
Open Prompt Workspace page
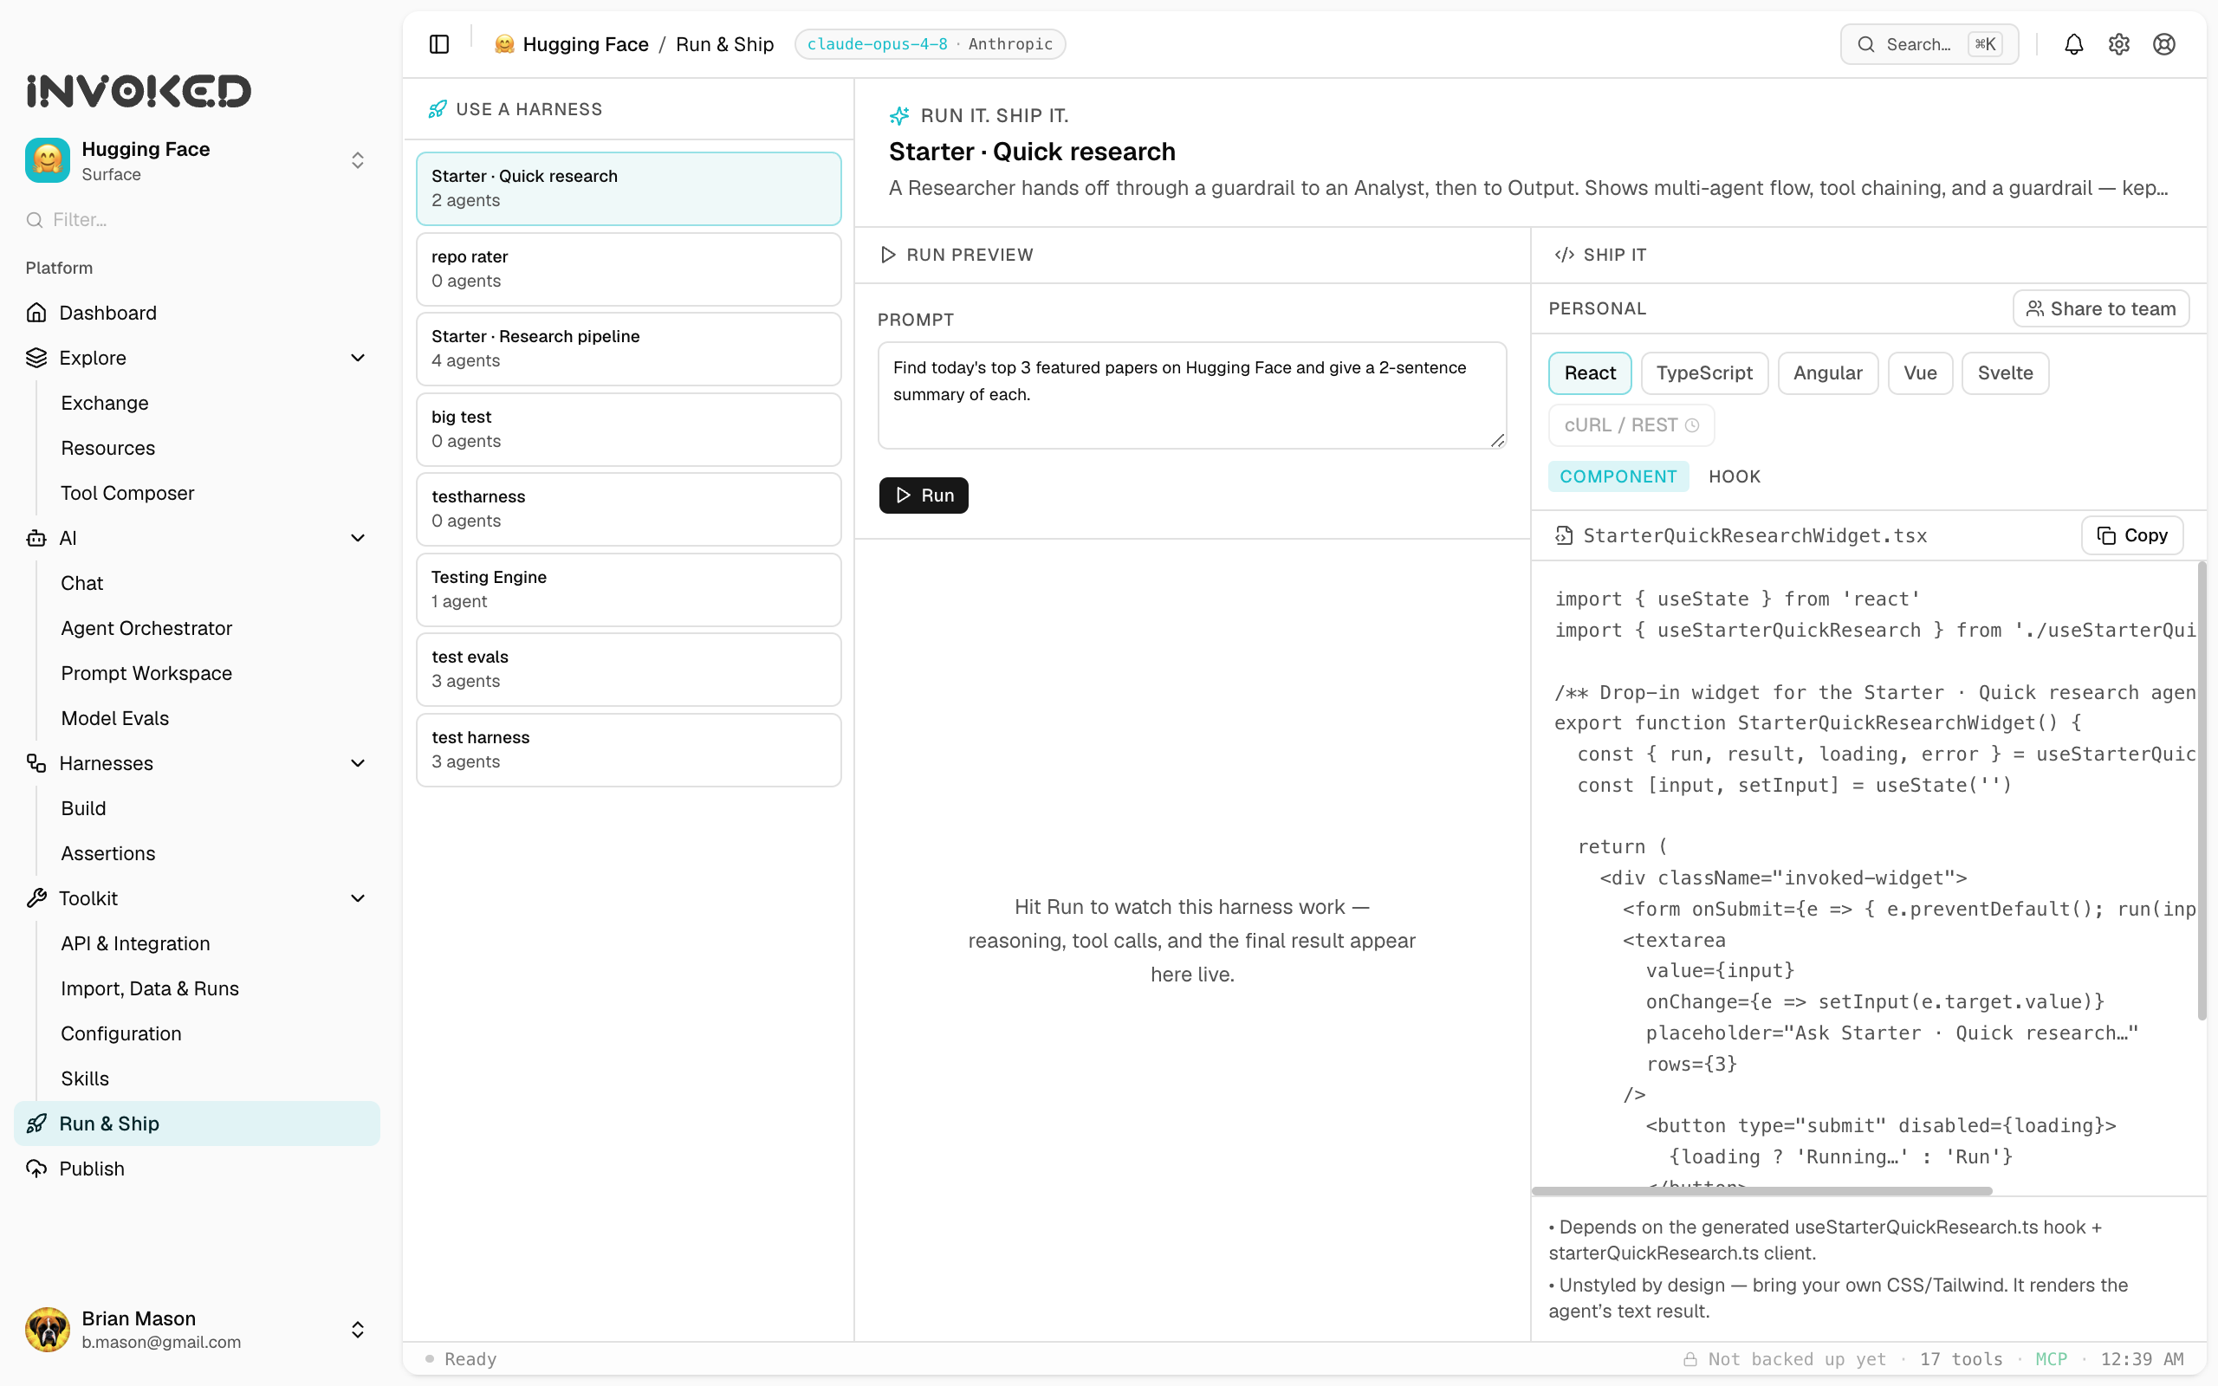click(146, 673)
